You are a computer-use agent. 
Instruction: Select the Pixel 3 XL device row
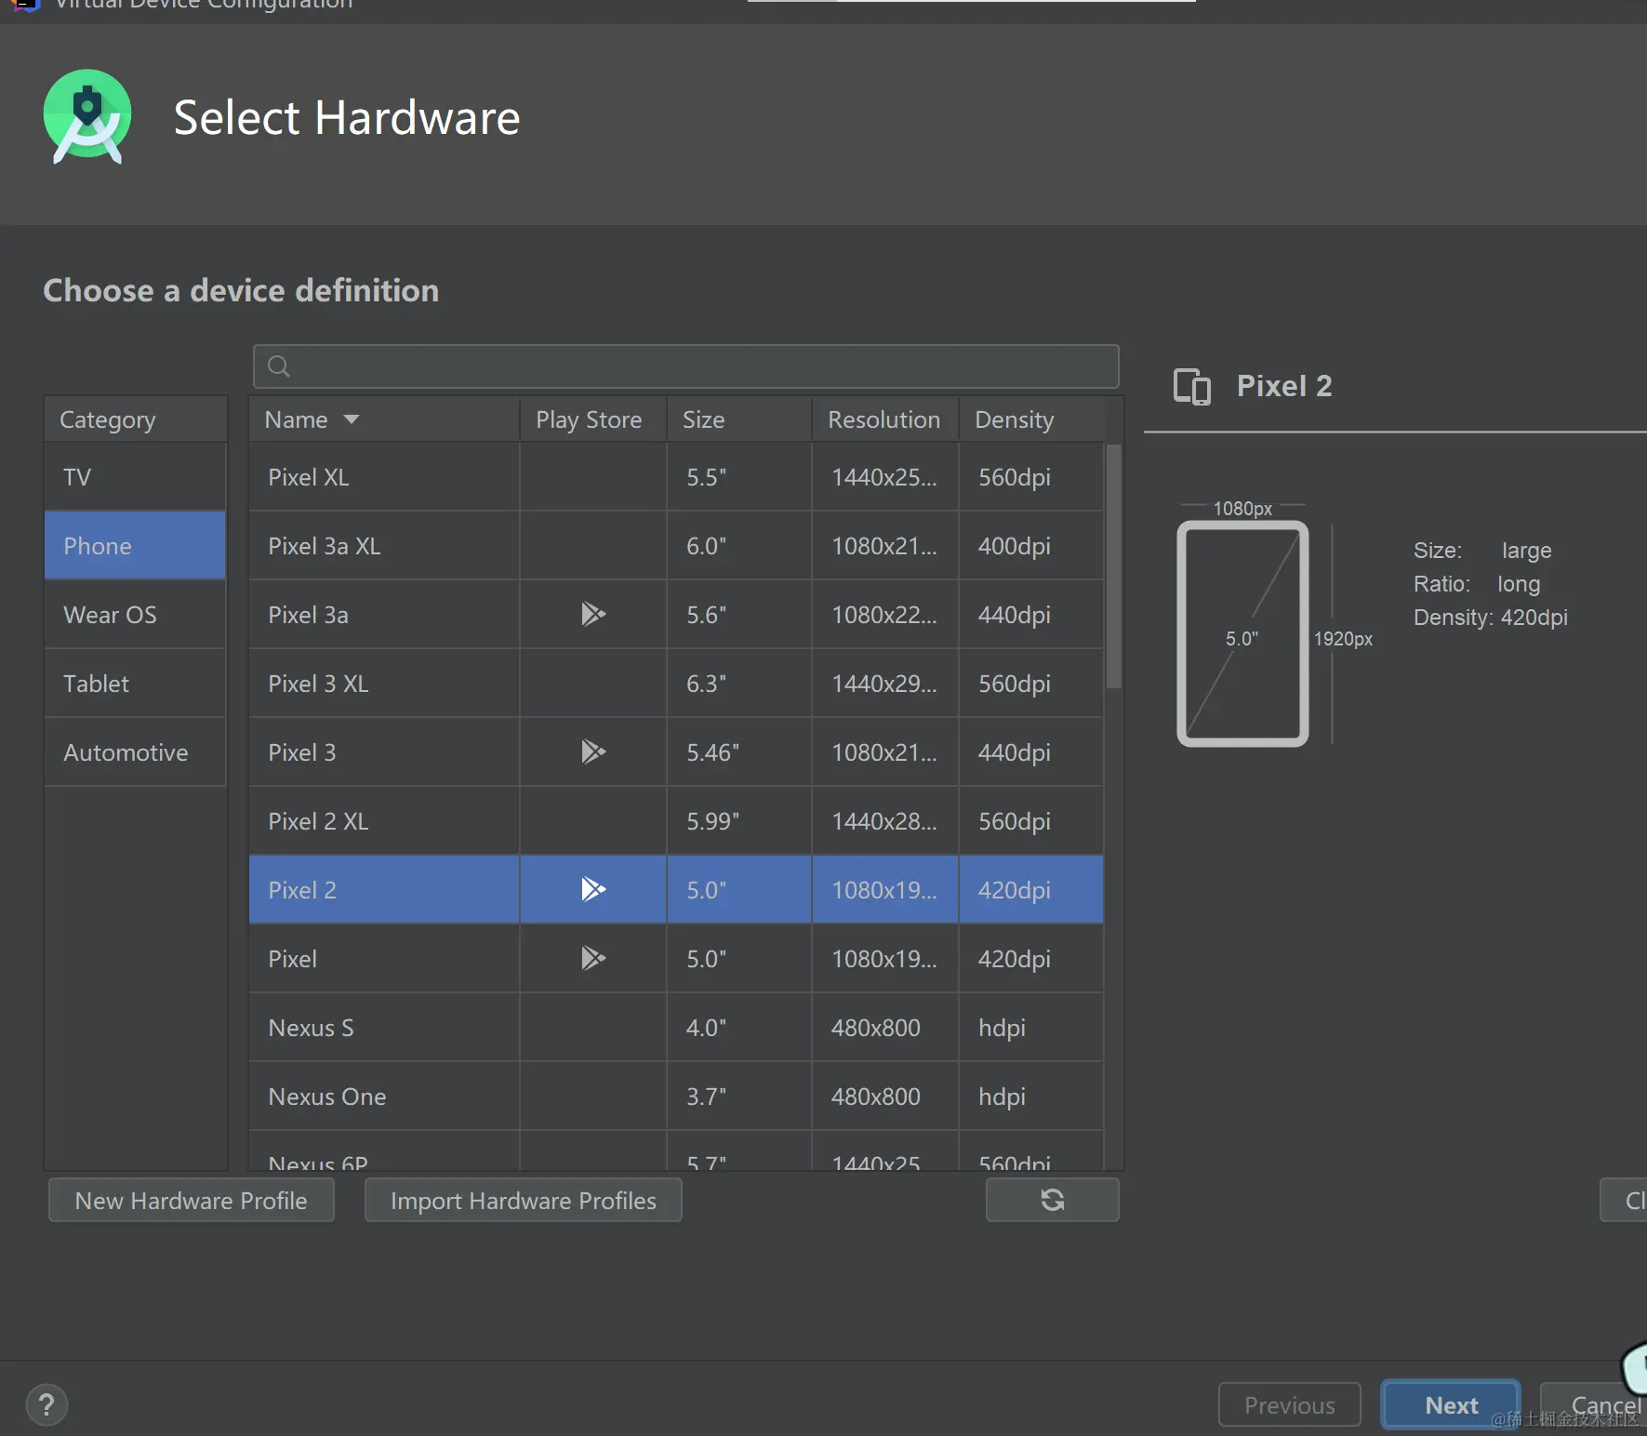pos(676,684)
